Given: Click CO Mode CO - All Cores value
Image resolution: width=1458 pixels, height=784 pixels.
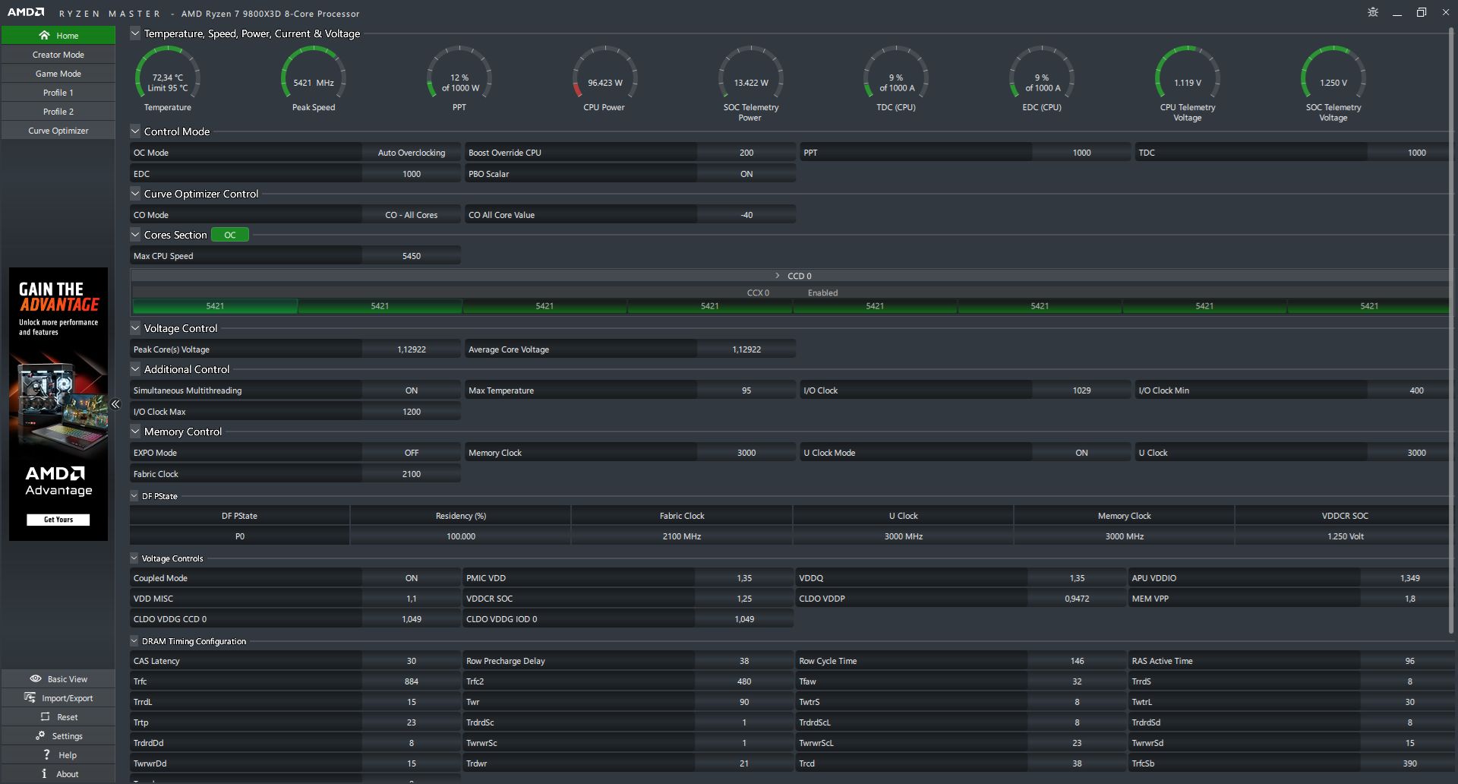Looking at the screenshot, I should tap(412, 215).
